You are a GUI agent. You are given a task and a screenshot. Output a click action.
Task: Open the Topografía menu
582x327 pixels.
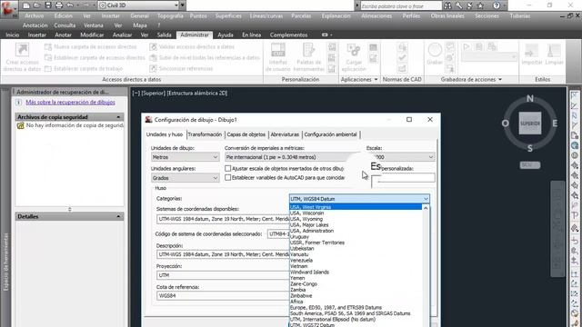pos(170,16)
